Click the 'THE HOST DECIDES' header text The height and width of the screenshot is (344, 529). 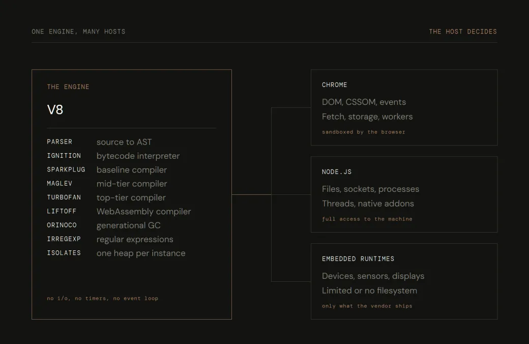[x=462, y=32]
